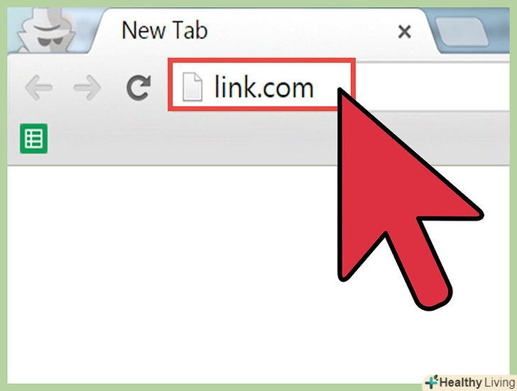The image size is (517, 391).
Task: Select the New Tab tab
Action: tap(257, 32)
